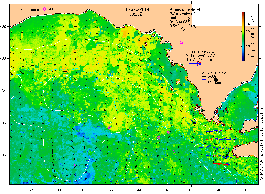Click the 132 longitude axis label
This screenshot has height=194, width=265.
click(111, 190)
